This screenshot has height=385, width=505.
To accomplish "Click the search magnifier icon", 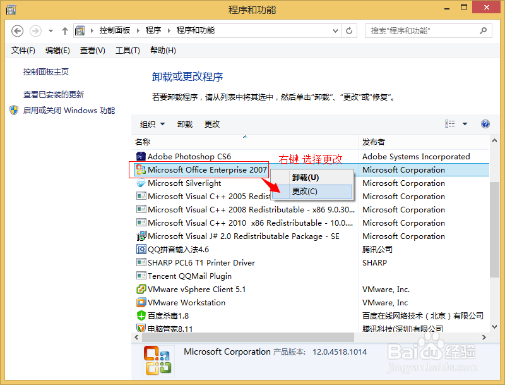I will (483, 30).
